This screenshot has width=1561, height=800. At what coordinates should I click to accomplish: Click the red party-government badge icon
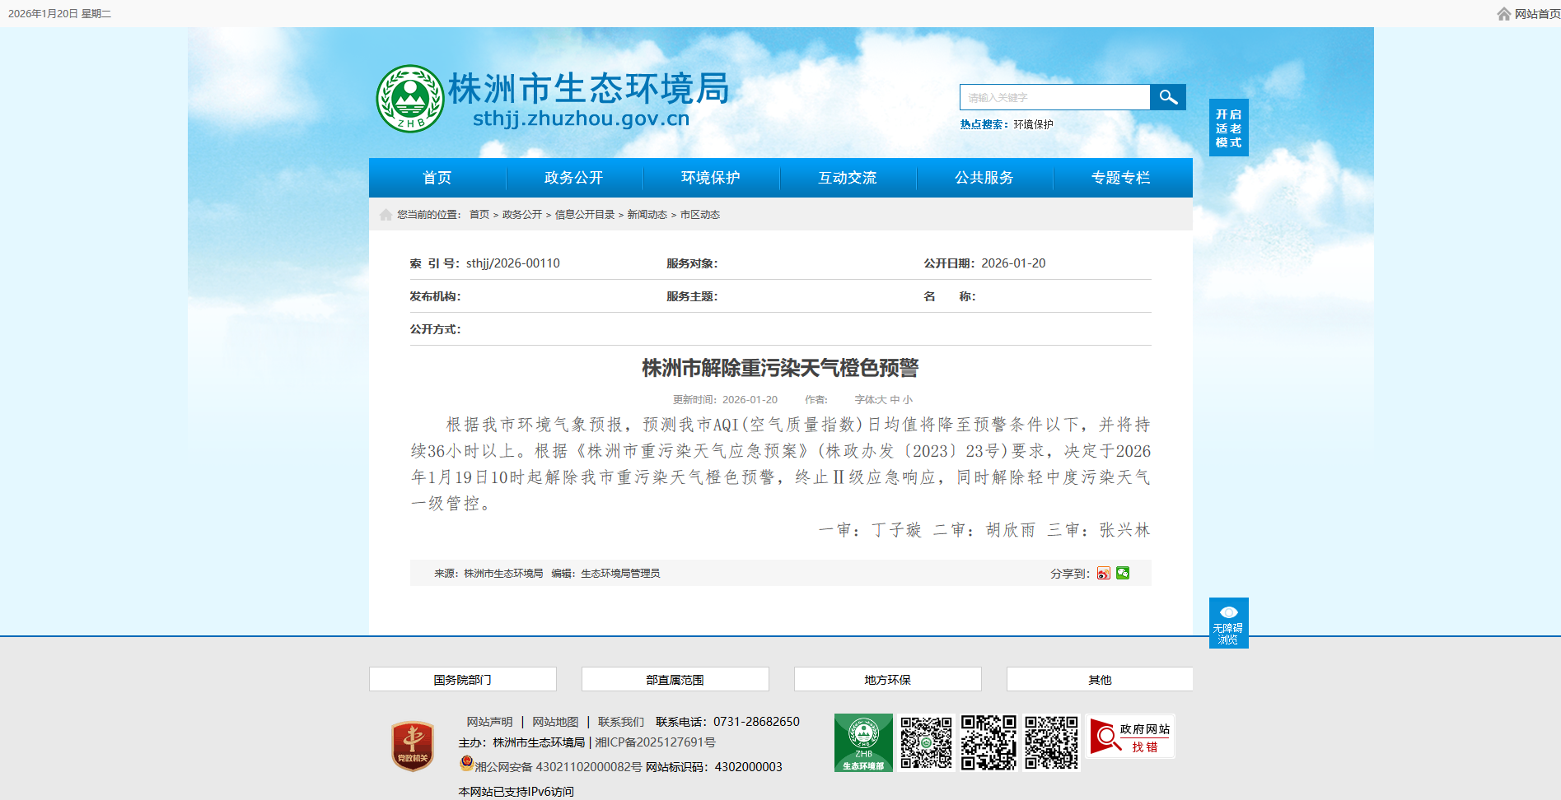[x=413, y=746]
